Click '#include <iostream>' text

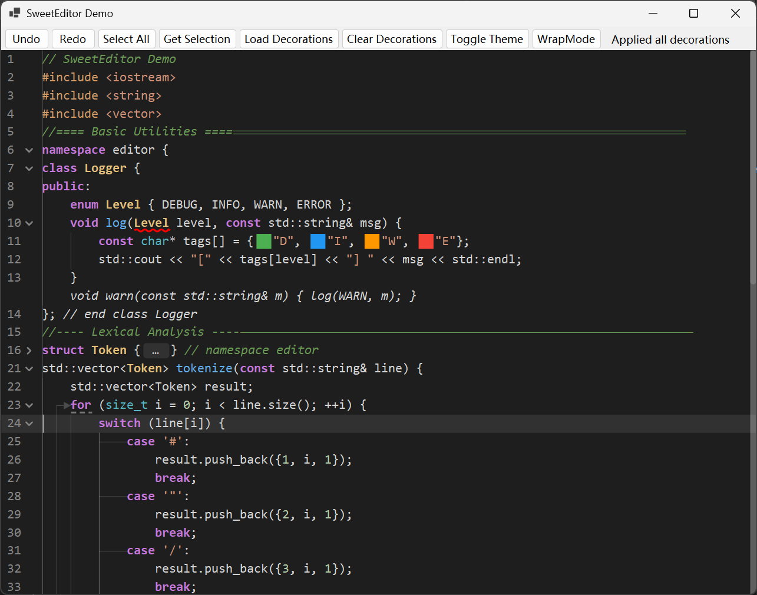point(109,77)
